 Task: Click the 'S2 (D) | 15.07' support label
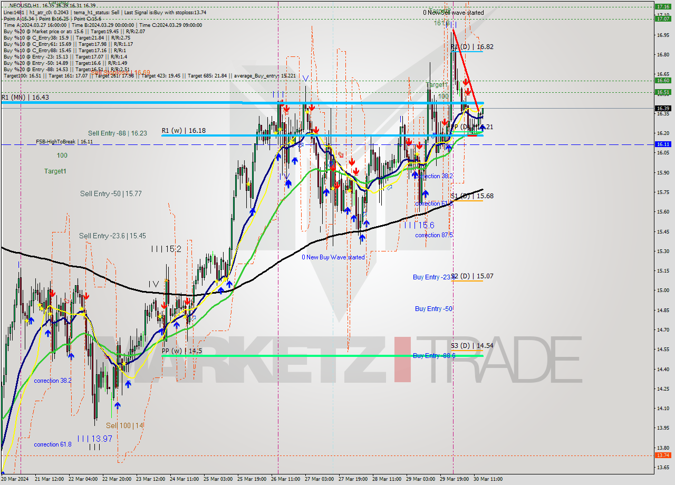pyautogui.click(x=472, y=276)
